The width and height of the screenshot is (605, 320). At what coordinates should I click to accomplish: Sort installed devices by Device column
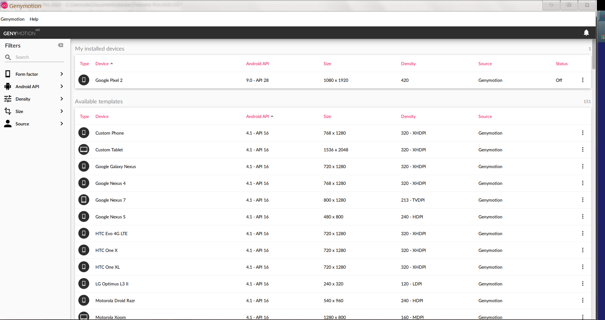[102, 64]
